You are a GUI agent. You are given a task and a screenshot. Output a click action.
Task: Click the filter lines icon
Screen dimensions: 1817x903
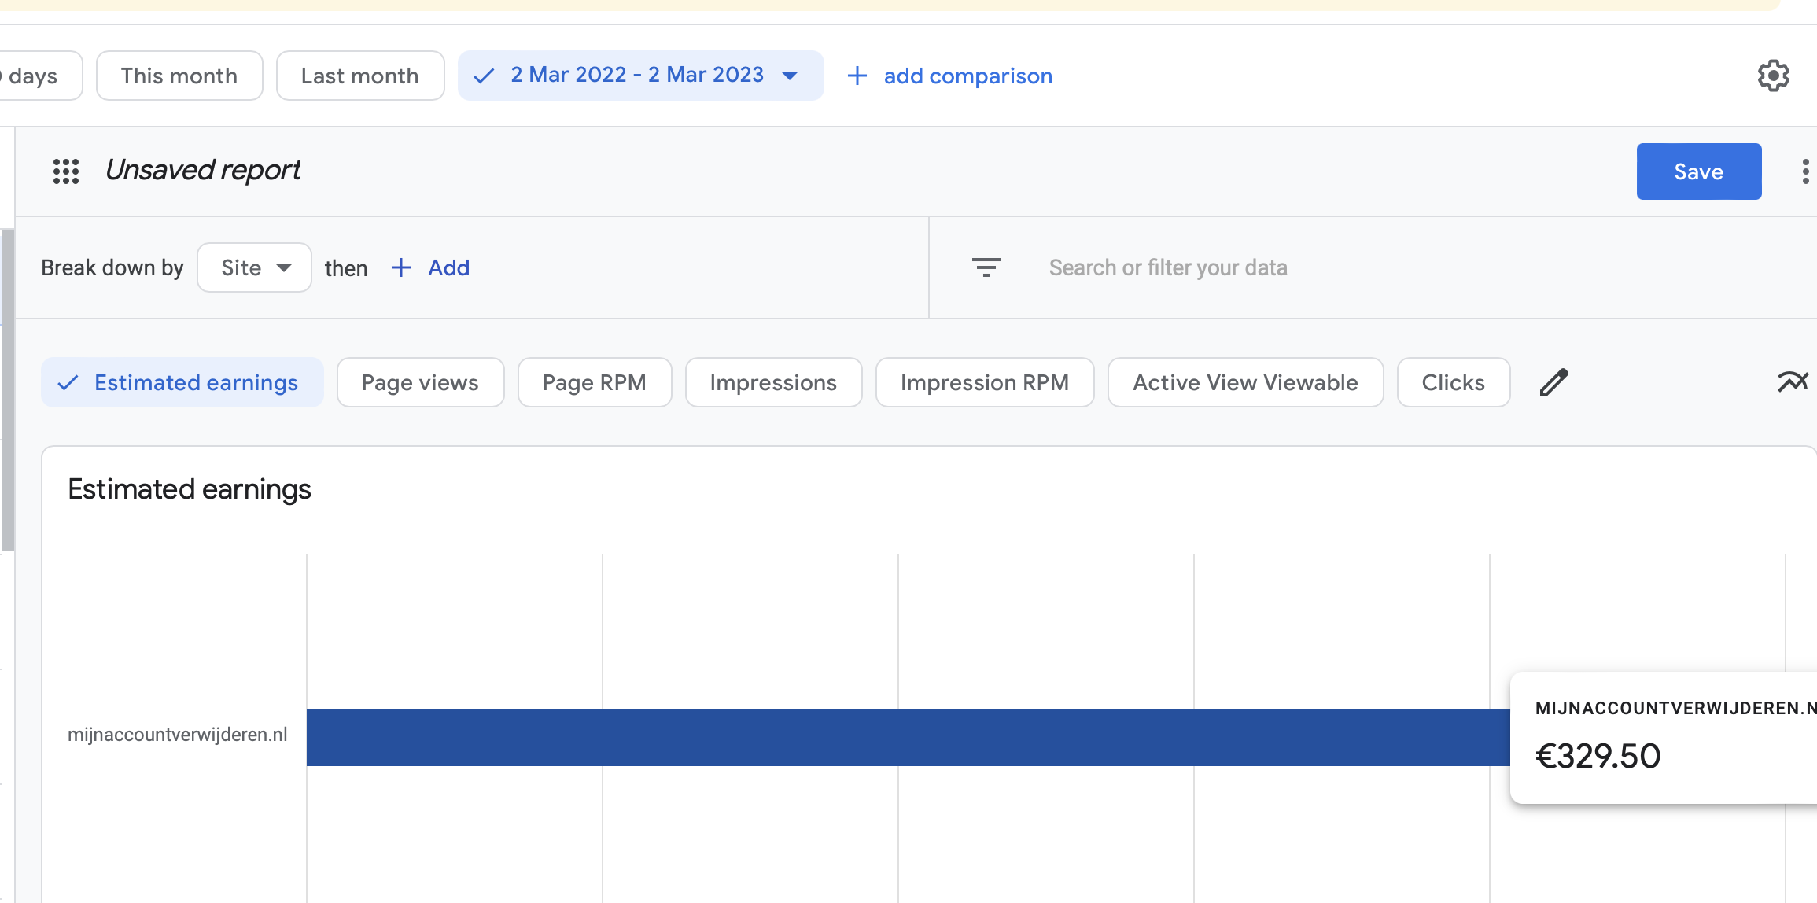tap(986, 267)
